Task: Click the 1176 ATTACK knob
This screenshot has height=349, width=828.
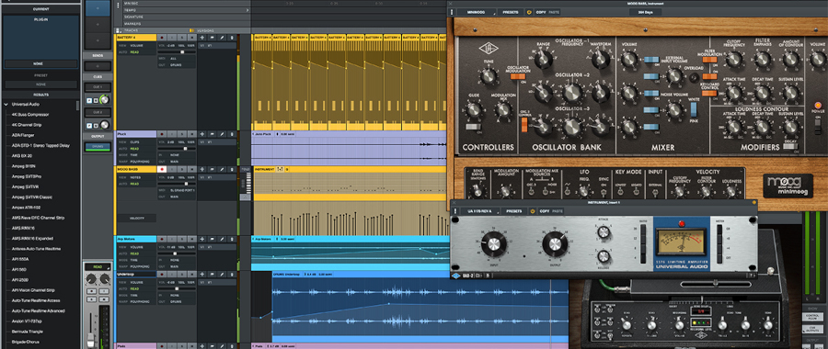Action: click(x=604, y=232)
